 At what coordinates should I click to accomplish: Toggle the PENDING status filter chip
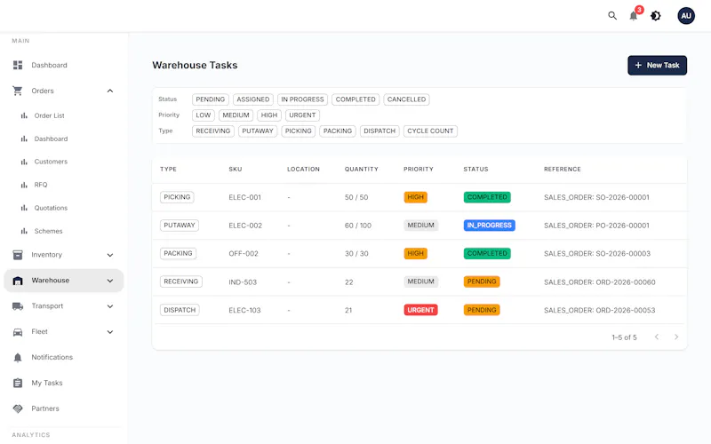pos(211,99)
